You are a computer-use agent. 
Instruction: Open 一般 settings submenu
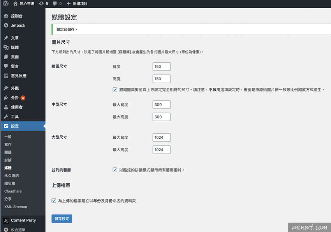8,137
